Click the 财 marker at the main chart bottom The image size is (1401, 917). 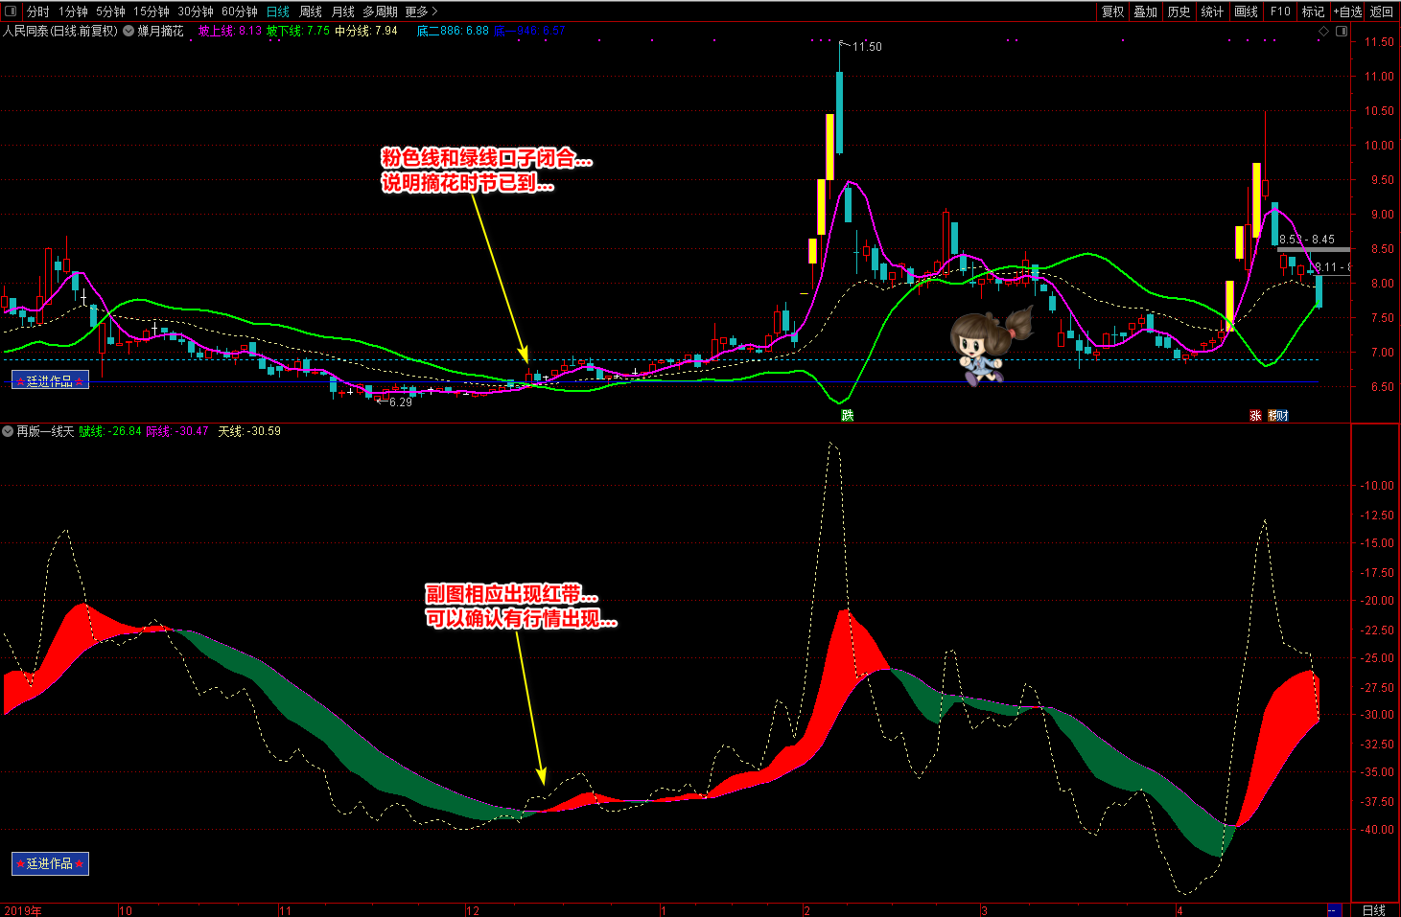coord(1280,415)
